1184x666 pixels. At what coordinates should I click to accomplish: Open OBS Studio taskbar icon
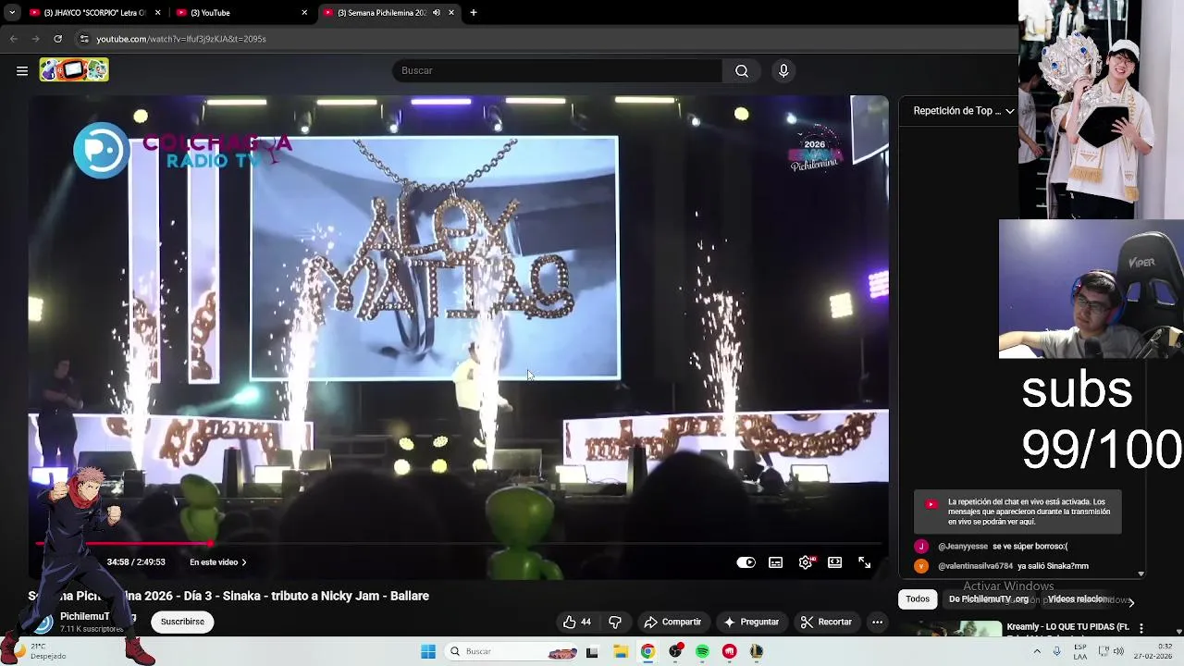pos(675,651)
